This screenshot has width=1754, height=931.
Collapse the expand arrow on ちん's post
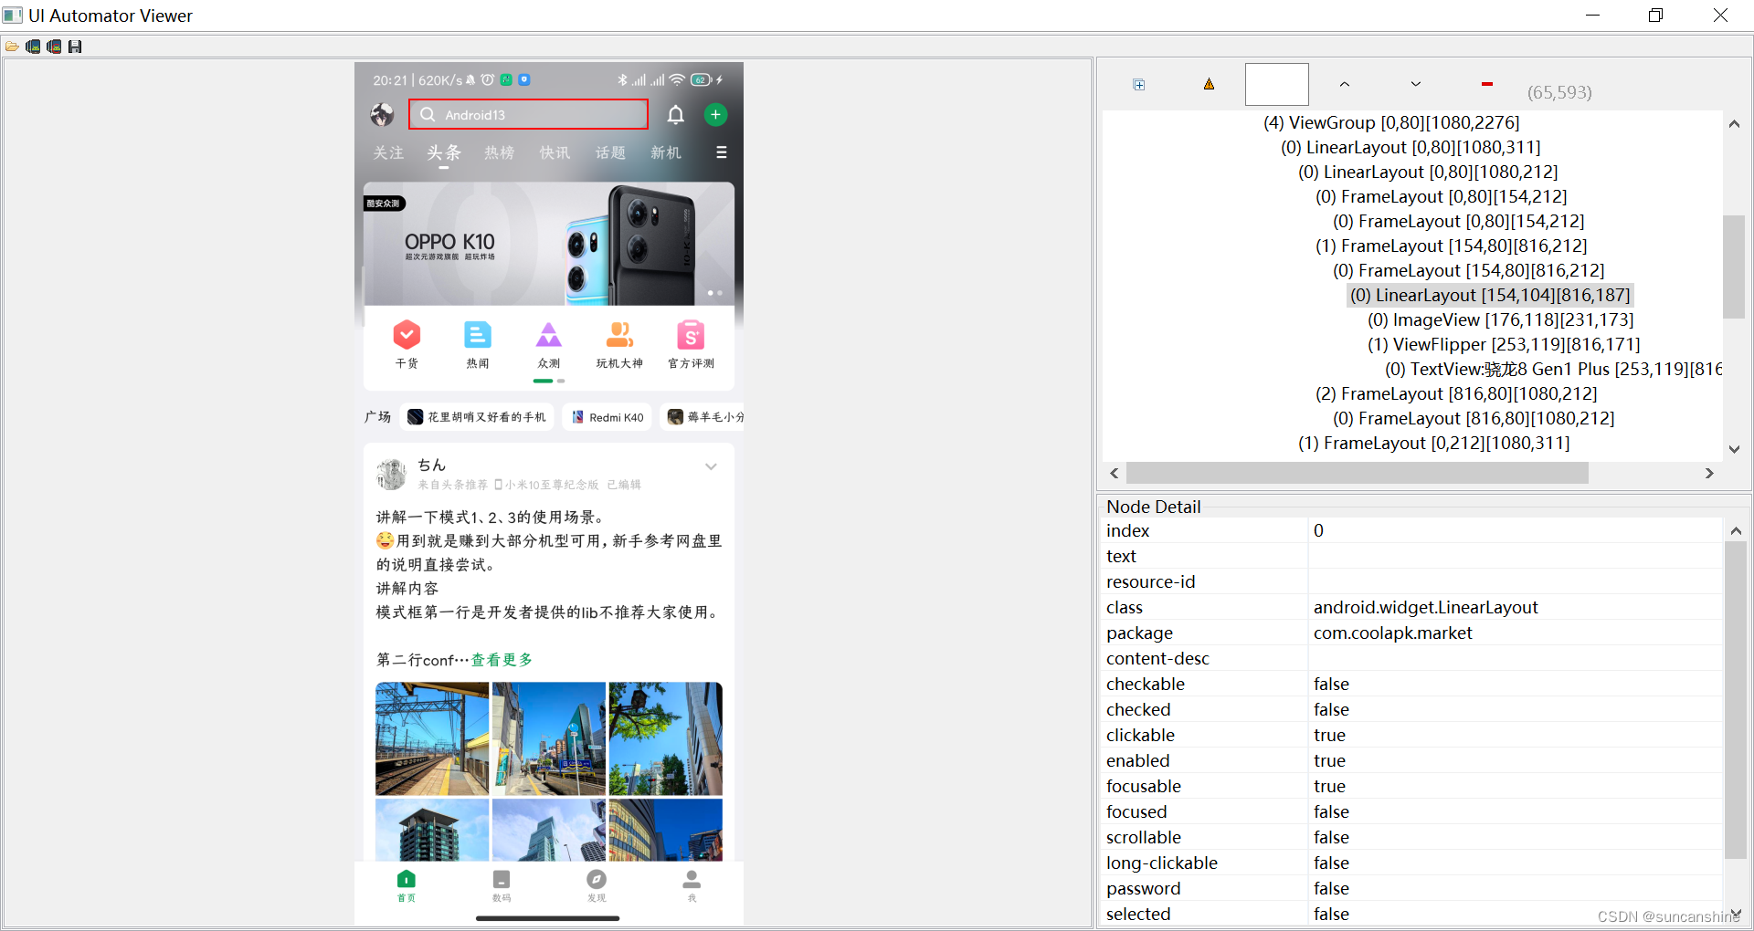pyautogui.click(x=712, y=466)
